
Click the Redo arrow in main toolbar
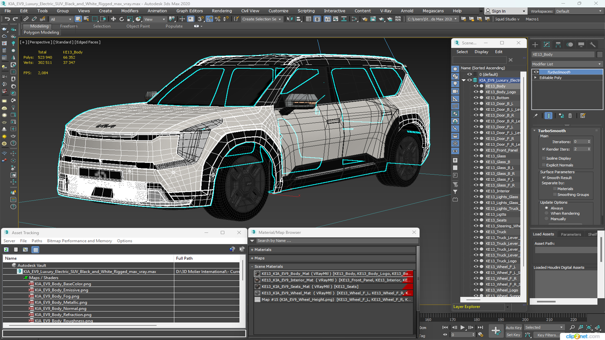(15, 19)
